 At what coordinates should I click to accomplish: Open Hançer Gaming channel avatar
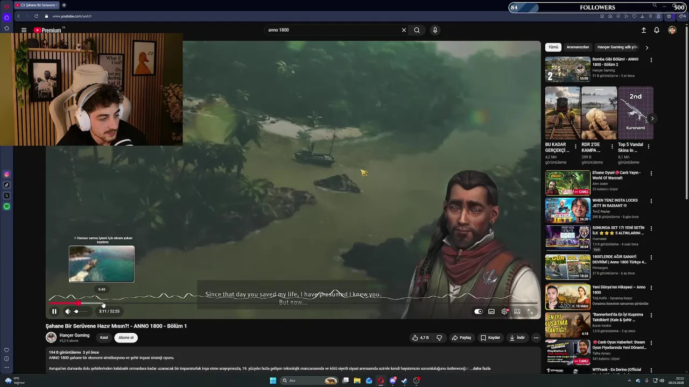pyautogui.click(x=51, y=338)
